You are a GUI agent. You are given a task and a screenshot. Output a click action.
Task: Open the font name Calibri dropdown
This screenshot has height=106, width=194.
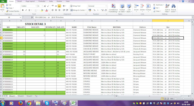pyautogui.click(x=36, y=6)
